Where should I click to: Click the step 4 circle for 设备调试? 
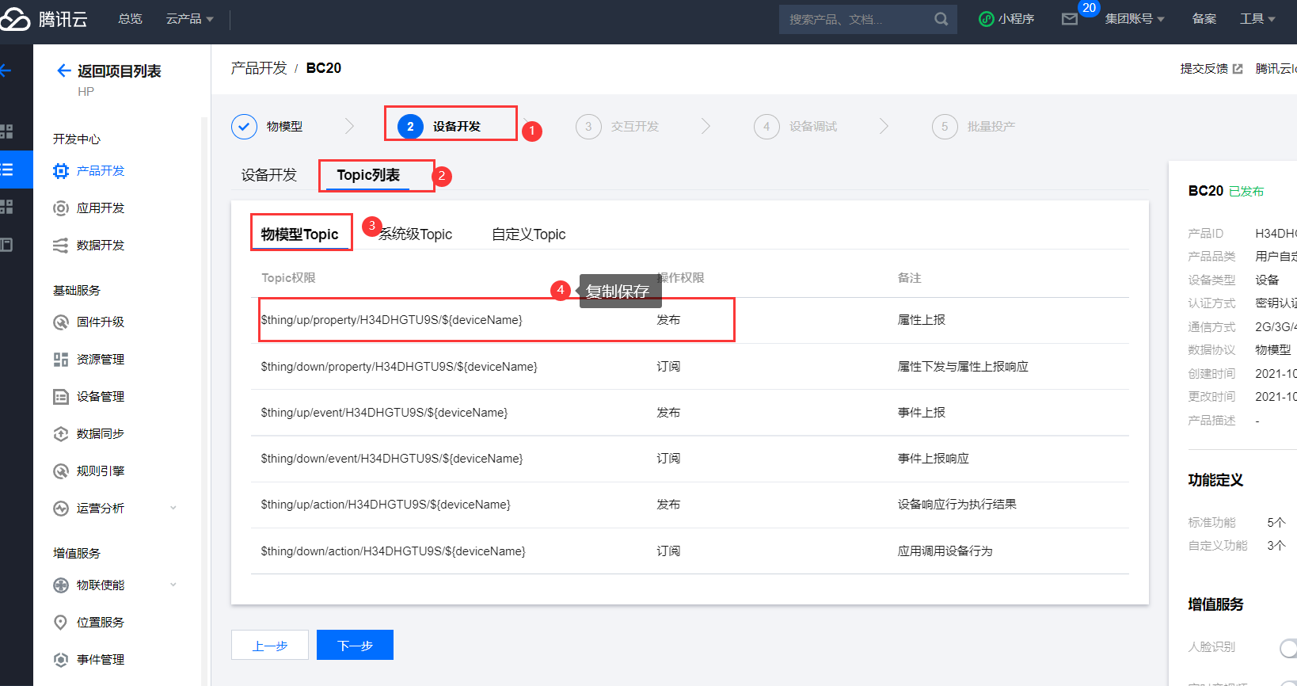pos(766,127)
